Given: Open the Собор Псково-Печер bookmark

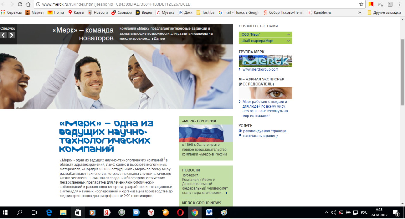Looking at the screenshot, I should pos(283,13).
